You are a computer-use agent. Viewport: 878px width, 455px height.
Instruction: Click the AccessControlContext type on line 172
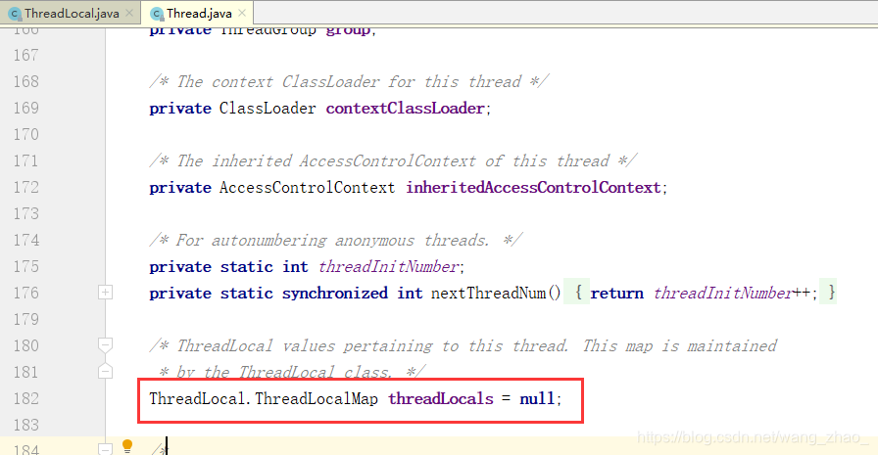coord(307,187)
